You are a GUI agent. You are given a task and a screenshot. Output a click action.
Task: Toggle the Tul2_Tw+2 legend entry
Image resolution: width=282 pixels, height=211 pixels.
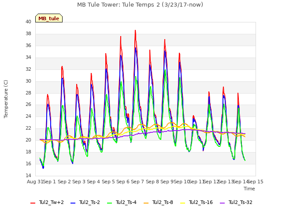tap(47, 202)
